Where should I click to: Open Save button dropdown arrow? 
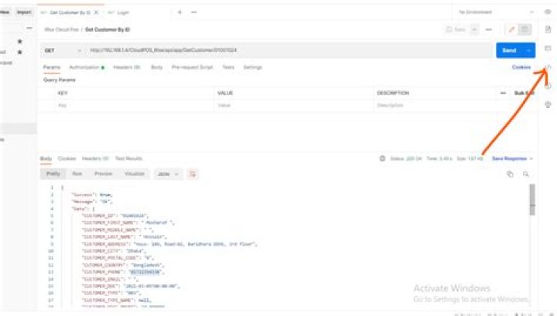[474, 29]
